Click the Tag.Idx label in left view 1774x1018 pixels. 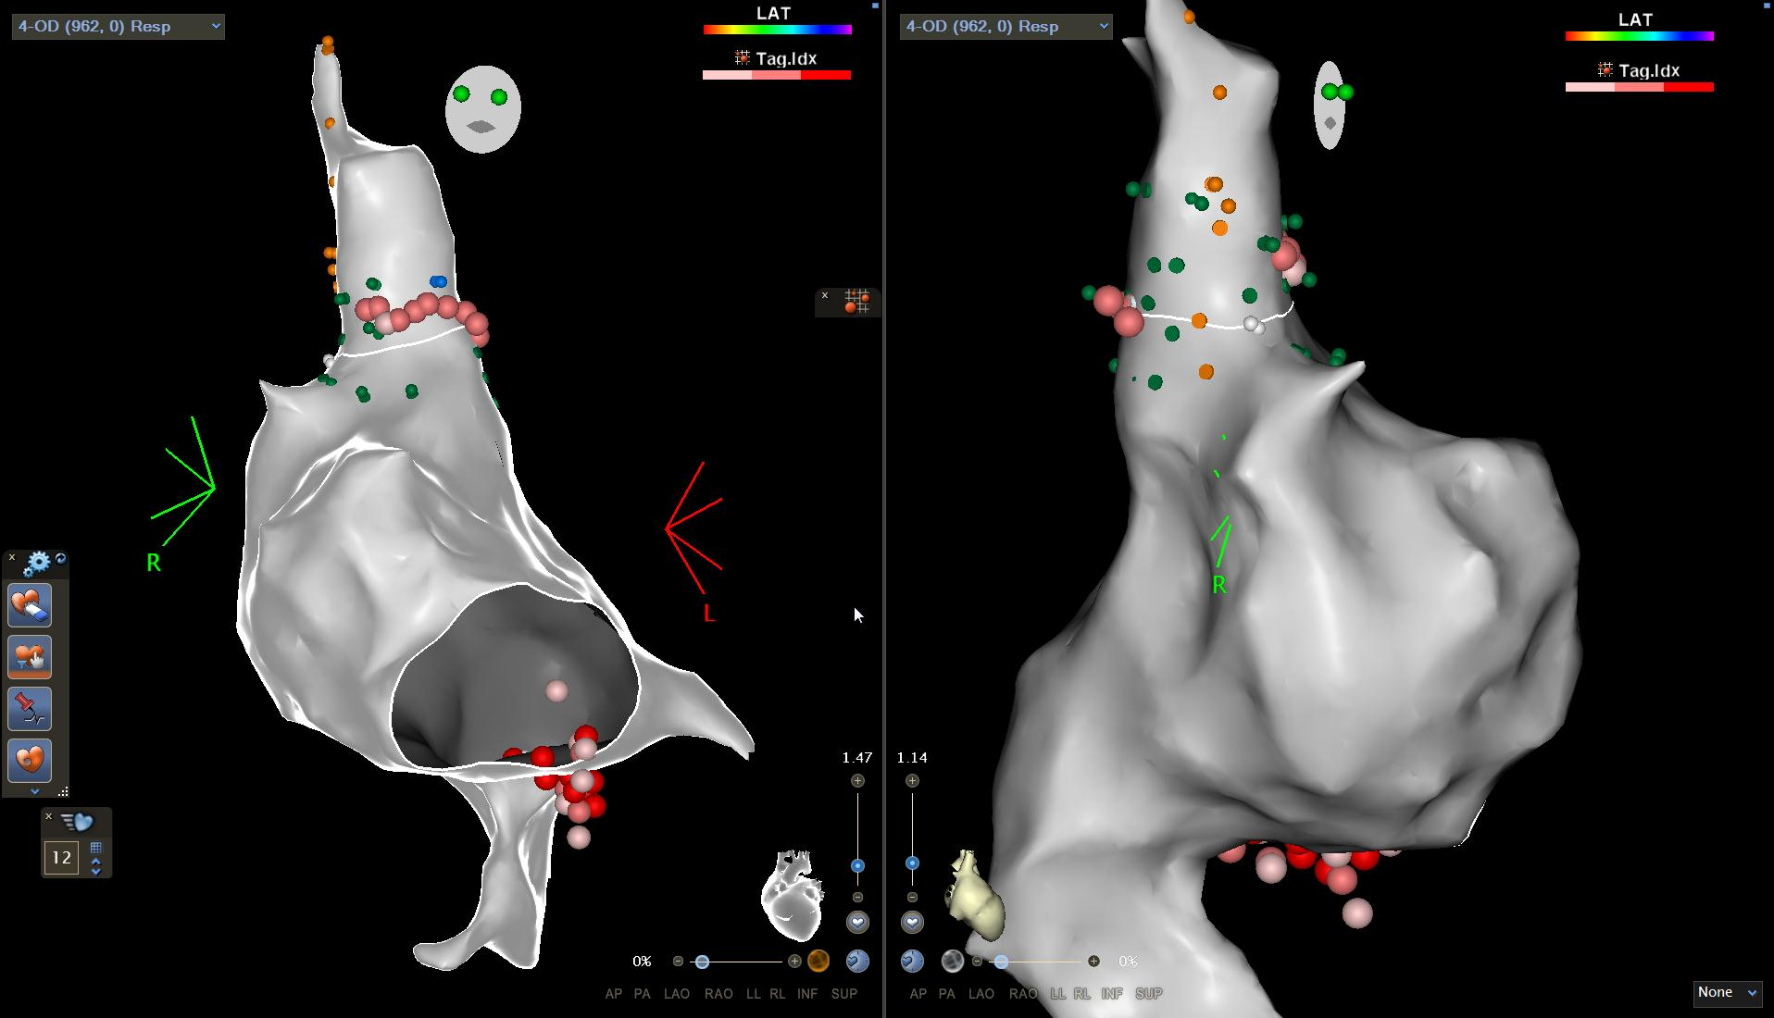coord(786,58)
